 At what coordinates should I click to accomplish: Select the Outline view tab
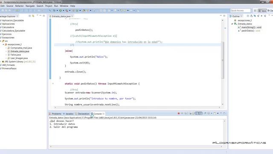[236, 16]
